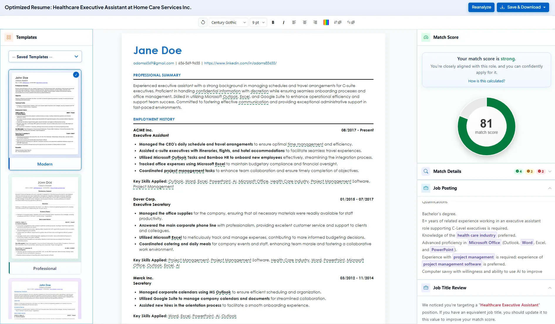Viewport: 555px width, 324px height.
Task: Click the Job Posting briefcase icon
Action: [x=426, y=188]
